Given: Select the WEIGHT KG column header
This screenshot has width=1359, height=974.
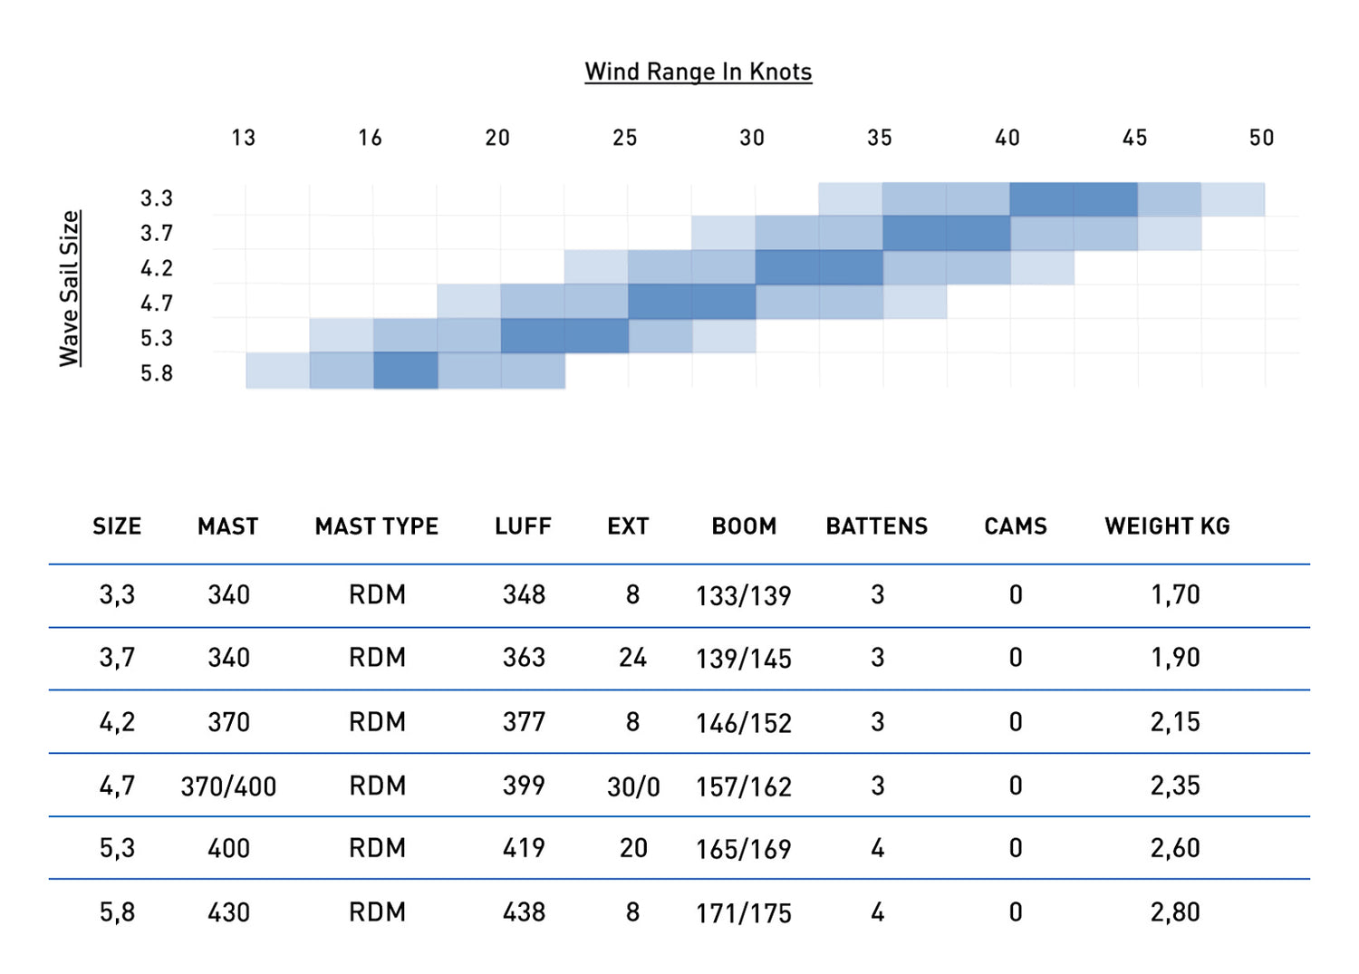Looking at the screenshot, I should (1167, 526).
